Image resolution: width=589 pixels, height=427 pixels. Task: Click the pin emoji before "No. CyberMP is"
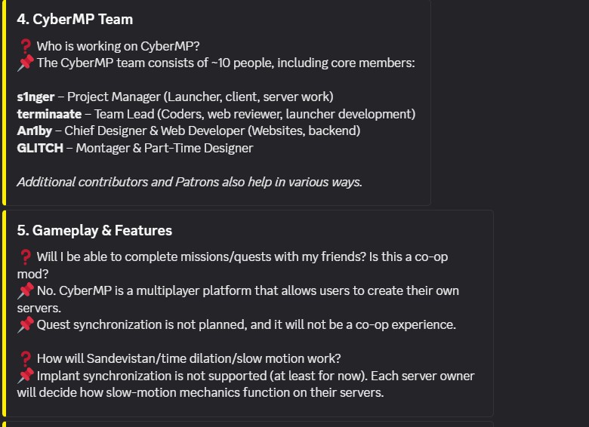click(x=25, y=290)
